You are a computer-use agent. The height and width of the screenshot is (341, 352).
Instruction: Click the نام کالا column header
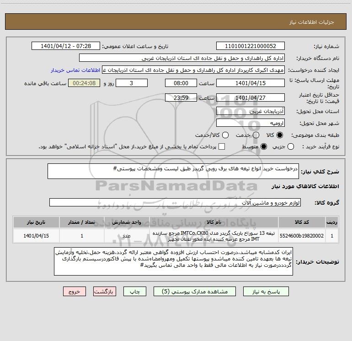pyautogui.click(x=214, y=222)
